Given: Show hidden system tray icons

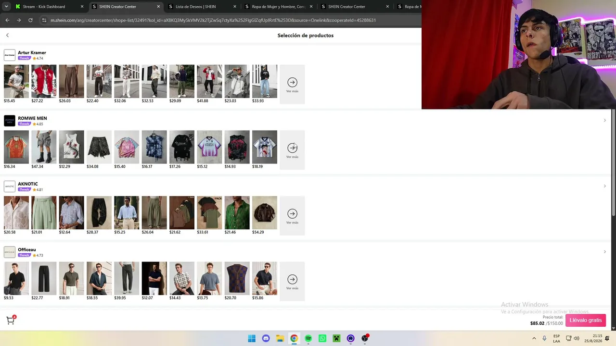Looking at the screenshot, I should click(x=534, y=338).
